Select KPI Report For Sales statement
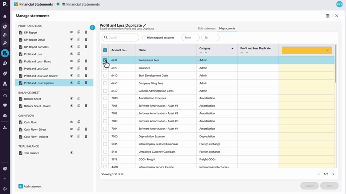 point(36,47)
